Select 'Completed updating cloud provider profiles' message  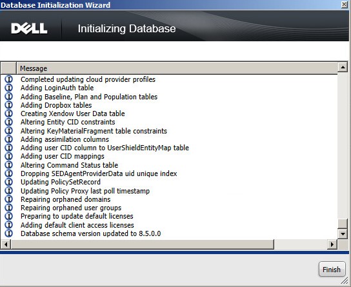click(x=88, y=79)
